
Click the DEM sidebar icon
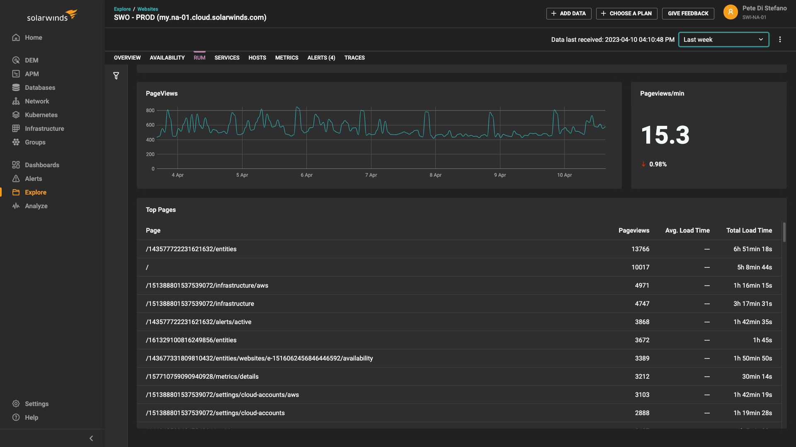[16, 60]
